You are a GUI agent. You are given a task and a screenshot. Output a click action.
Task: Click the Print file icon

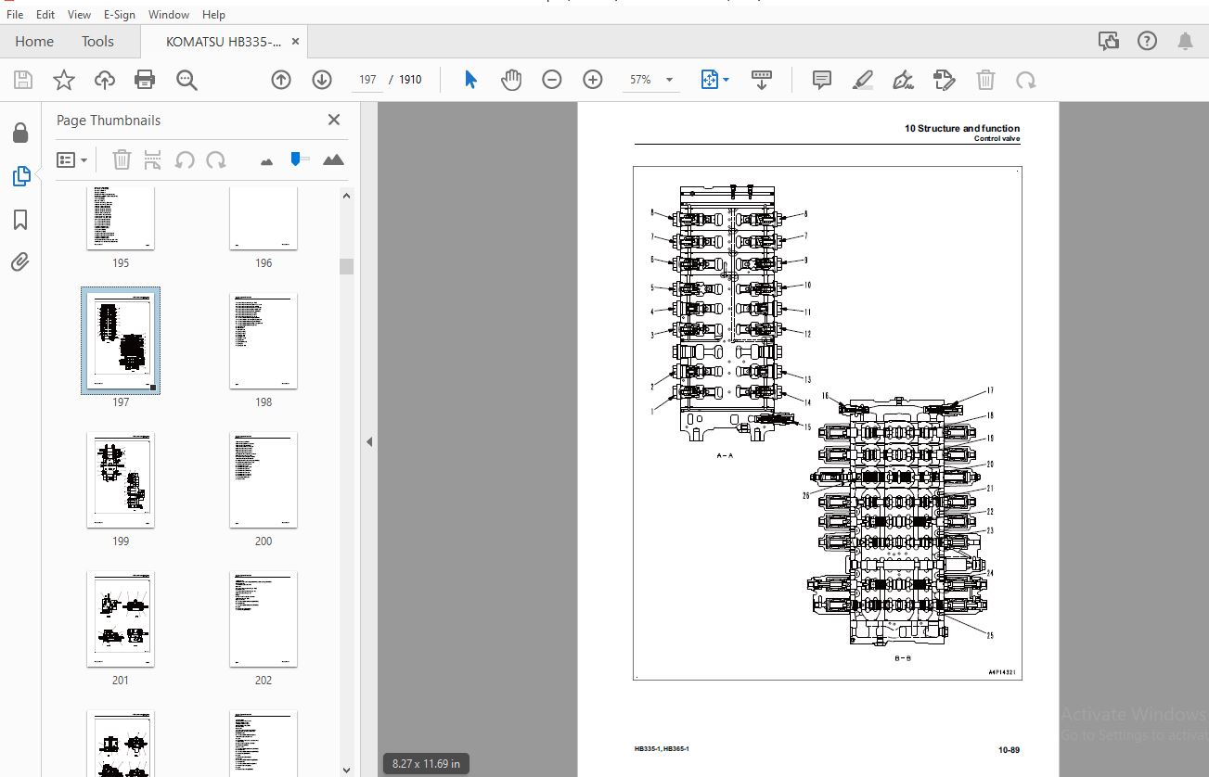[145, 80]
